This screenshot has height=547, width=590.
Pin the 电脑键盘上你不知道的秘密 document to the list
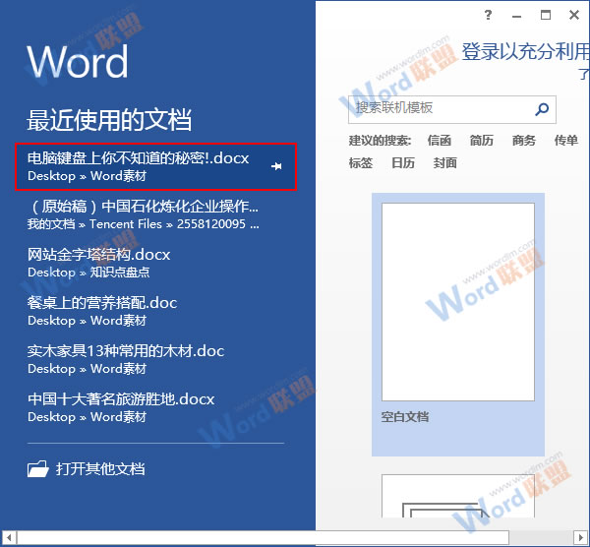click(x=276, y=166)
